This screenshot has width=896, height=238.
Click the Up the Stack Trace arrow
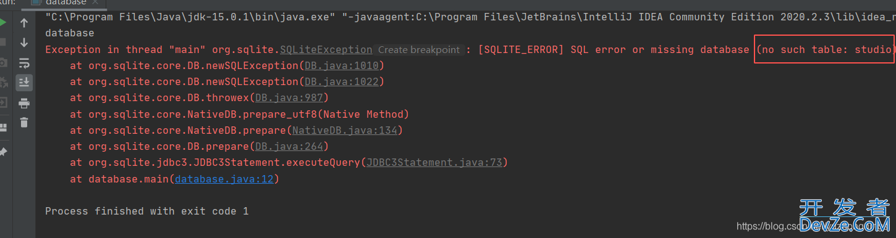click(24, 23)
